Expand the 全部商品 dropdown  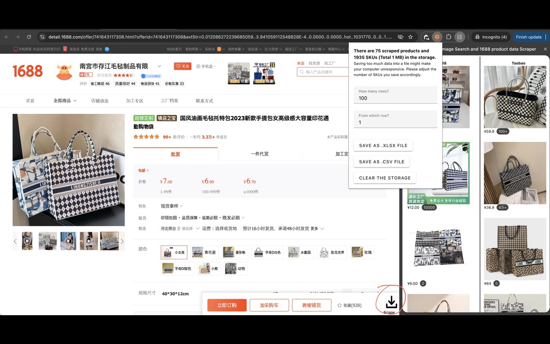(x=65, y=101)
